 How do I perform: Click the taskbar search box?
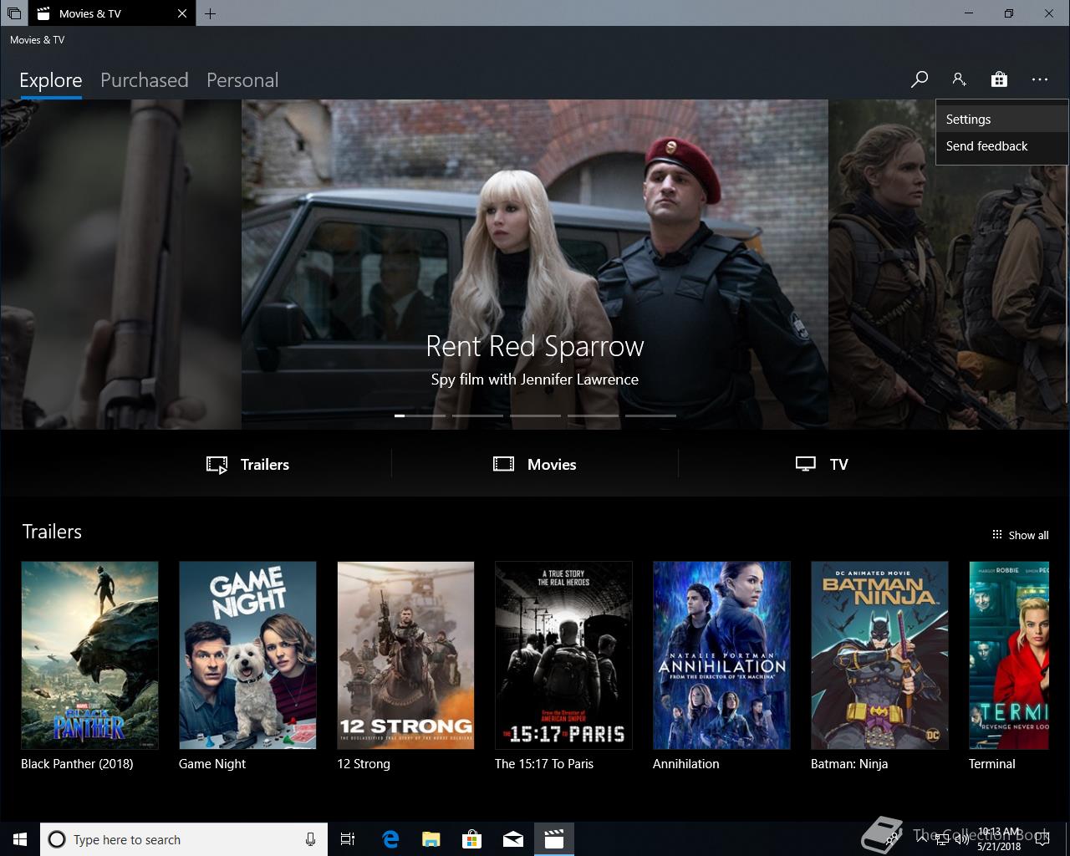click(x=184, y=839)
